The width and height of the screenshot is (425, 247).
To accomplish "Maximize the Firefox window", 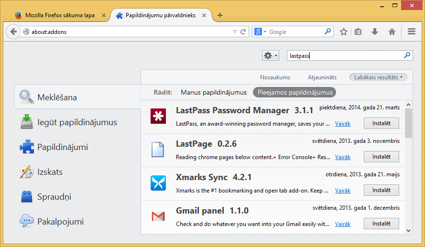I will pyautogui.click(x=395, y=5).
